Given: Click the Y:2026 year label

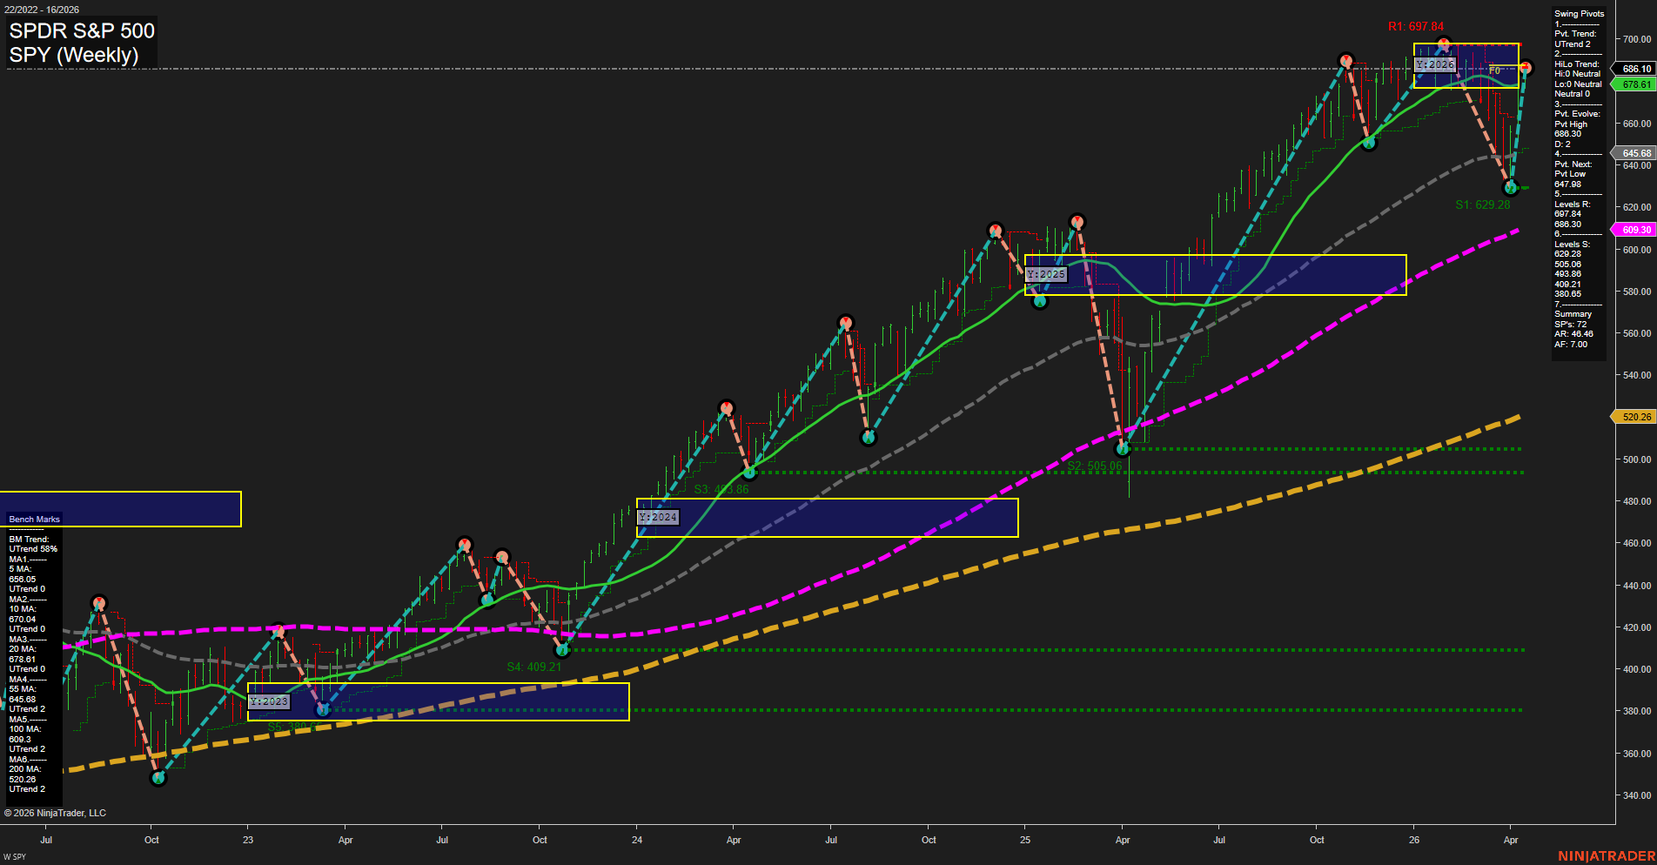Looking at the screenshot, I should (1434, 64).
